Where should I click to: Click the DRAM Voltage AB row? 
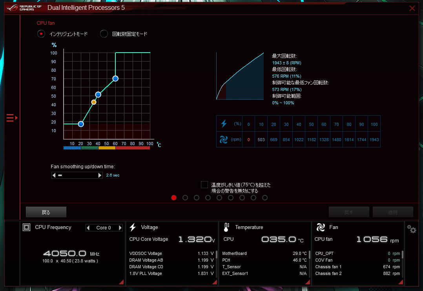click(x=171, y=260)
